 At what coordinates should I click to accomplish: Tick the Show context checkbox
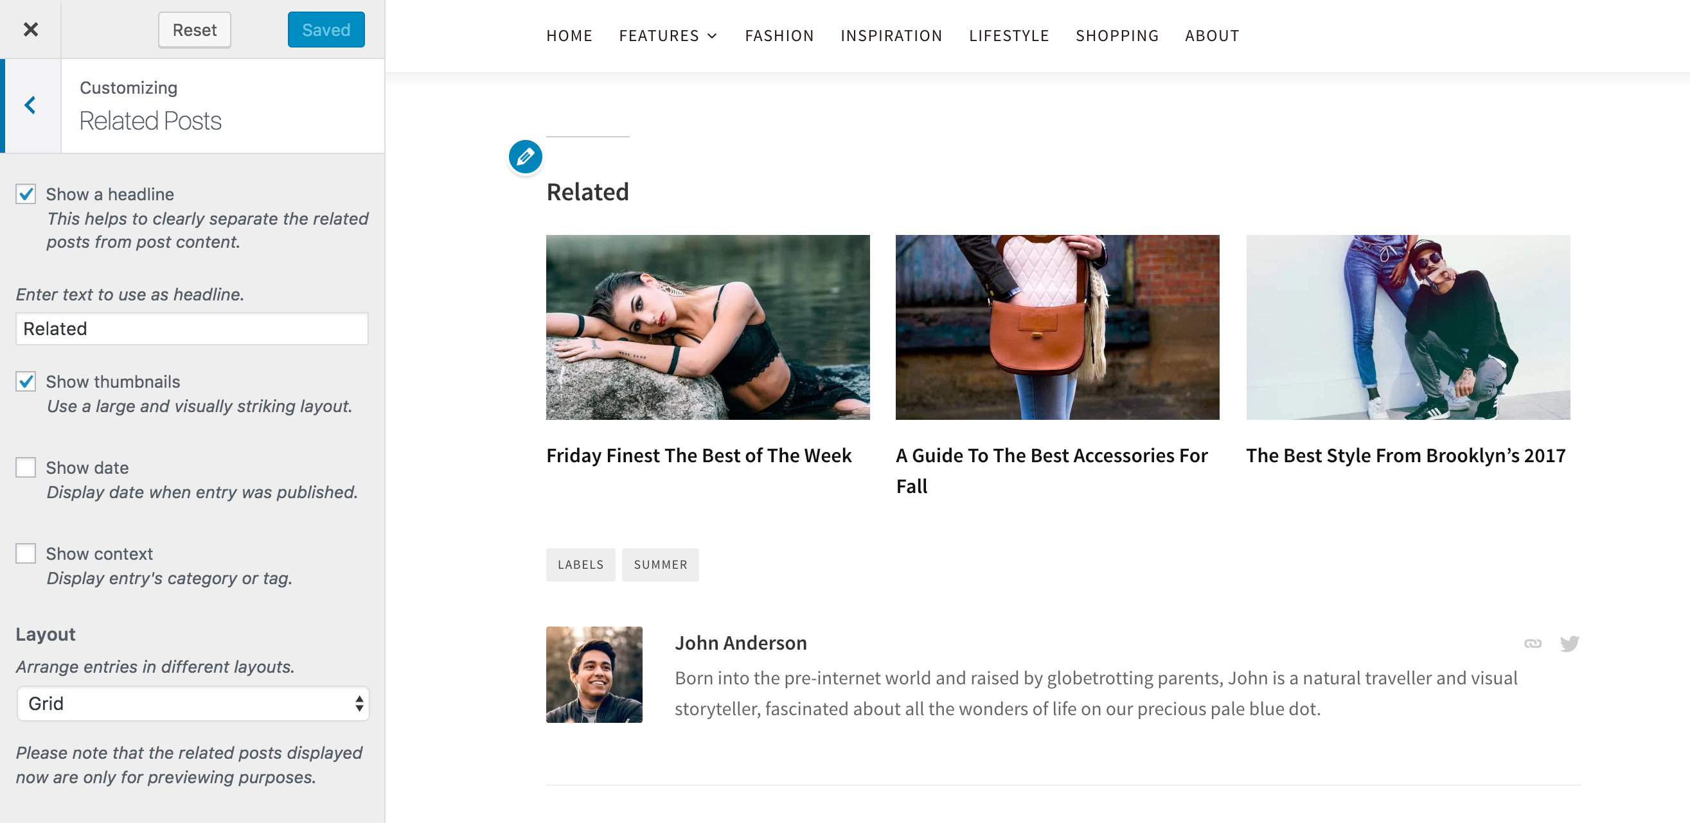coord(26,553)
